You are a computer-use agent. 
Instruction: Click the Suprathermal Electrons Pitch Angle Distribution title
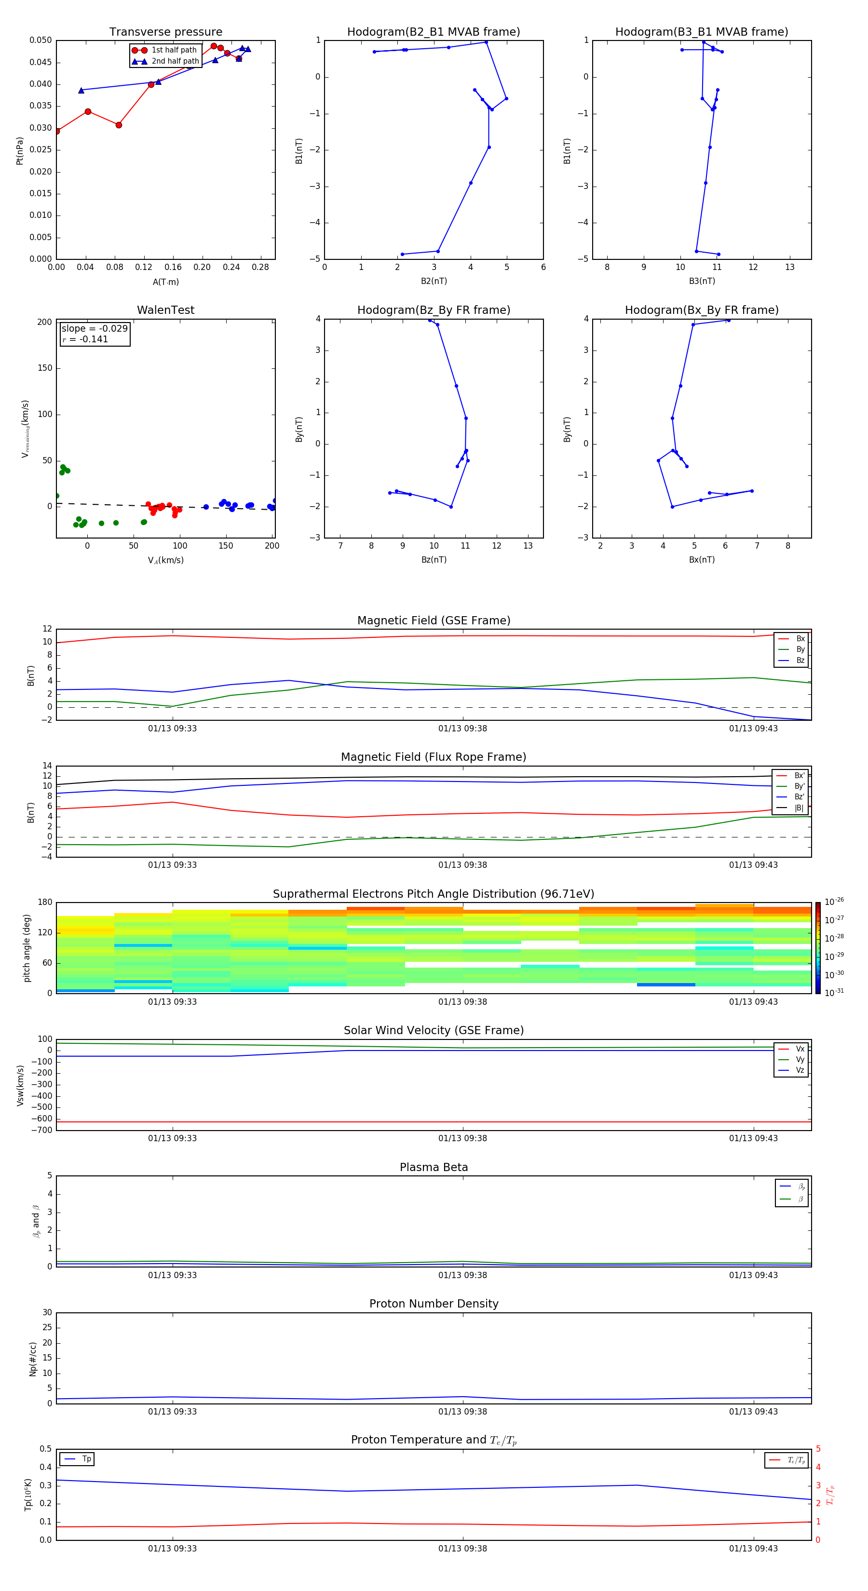point(434,894)
